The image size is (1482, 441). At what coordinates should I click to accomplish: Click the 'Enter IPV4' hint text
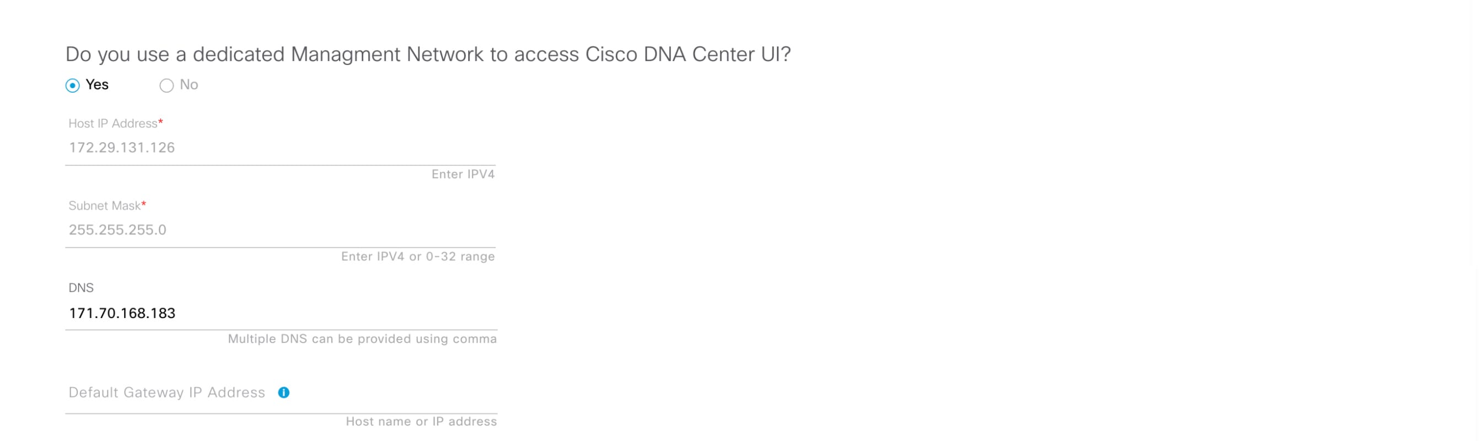[x=463, y=174]
